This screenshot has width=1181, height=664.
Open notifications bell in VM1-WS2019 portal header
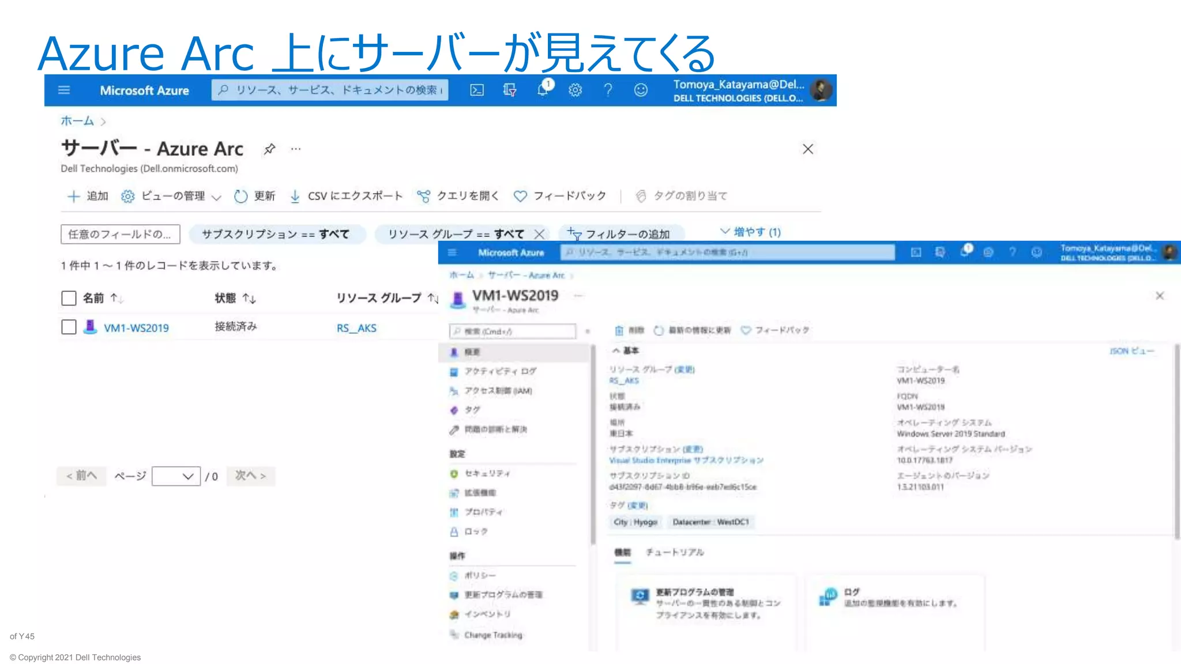tap(965, 251)
